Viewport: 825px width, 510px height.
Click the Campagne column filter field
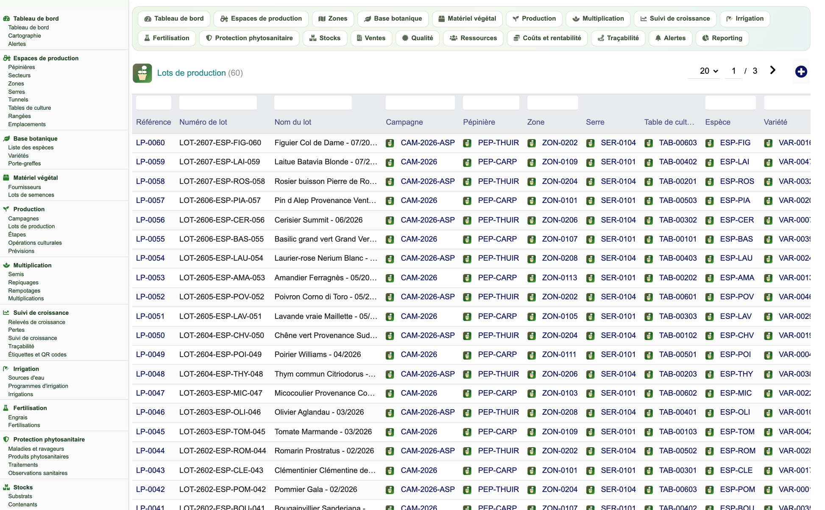(x=420, y=103)
